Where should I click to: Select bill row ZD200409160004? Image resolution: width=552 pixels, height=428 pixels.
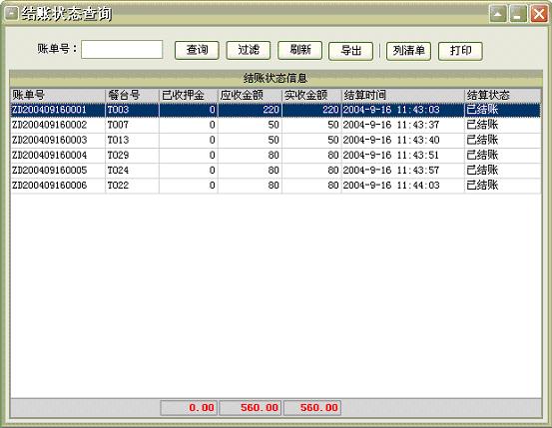(x=276, y=156)
